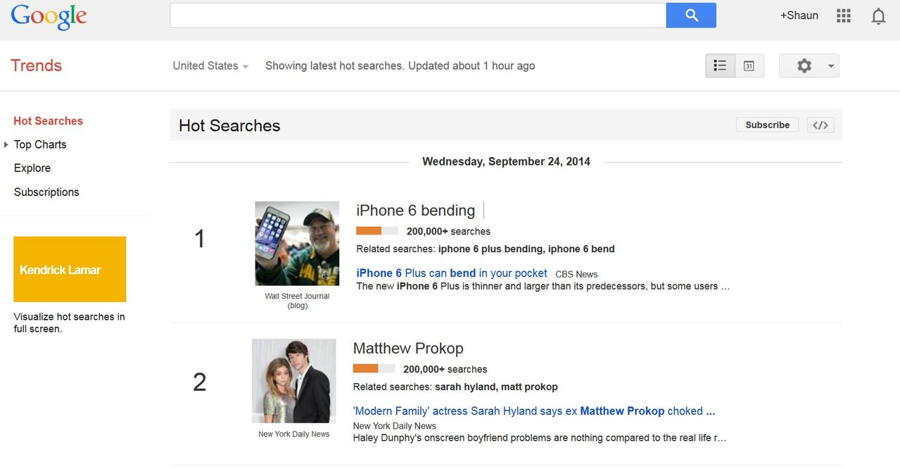Open the iPhone 6 bending thumbnail
Viewport: 900px width, 469px height.
(x=297, y=244)
